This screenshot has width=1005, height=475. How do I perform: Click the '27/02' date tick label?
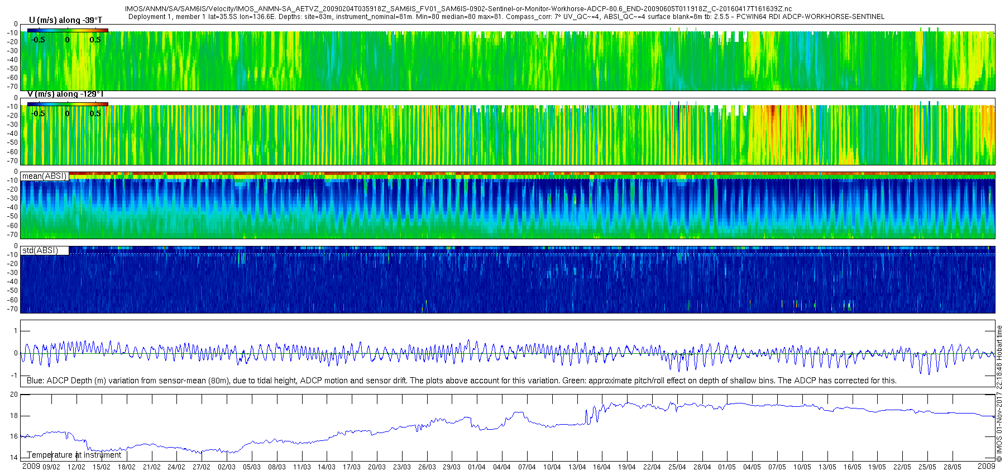(202, 467)
